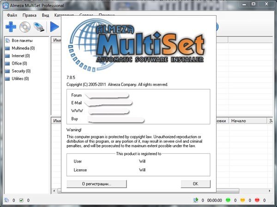Click the Copyright Almeza Company line
Screen dimensions: 277x207
117,85
